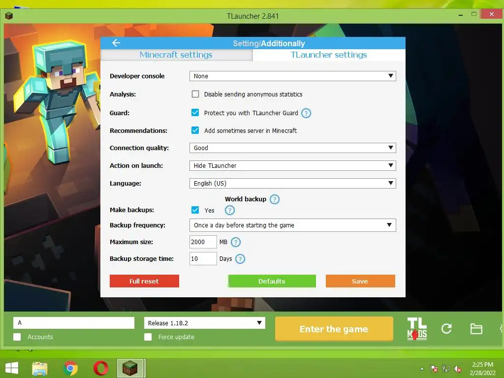This screenshot has height=378, width=504.
Task: Open help icon next to Make backups Yes
Action: 229,210
